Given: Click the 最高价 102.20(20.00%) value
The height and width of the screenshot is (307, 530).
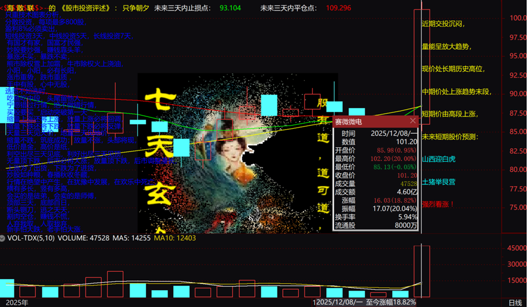Looking at the screenshot, I should click(394, 159).
